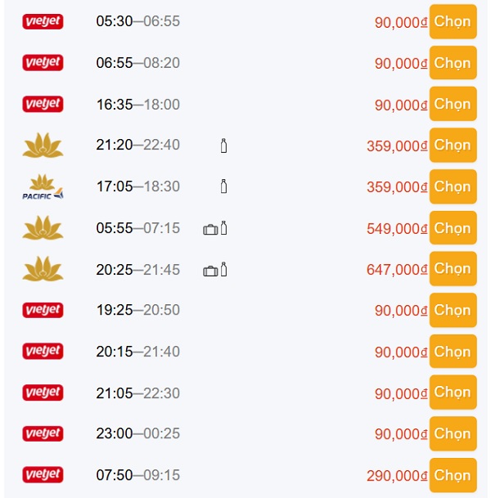Click the bottle icon on 17:05 flight
Screen dimensions: 491x498
coord(223,187)
